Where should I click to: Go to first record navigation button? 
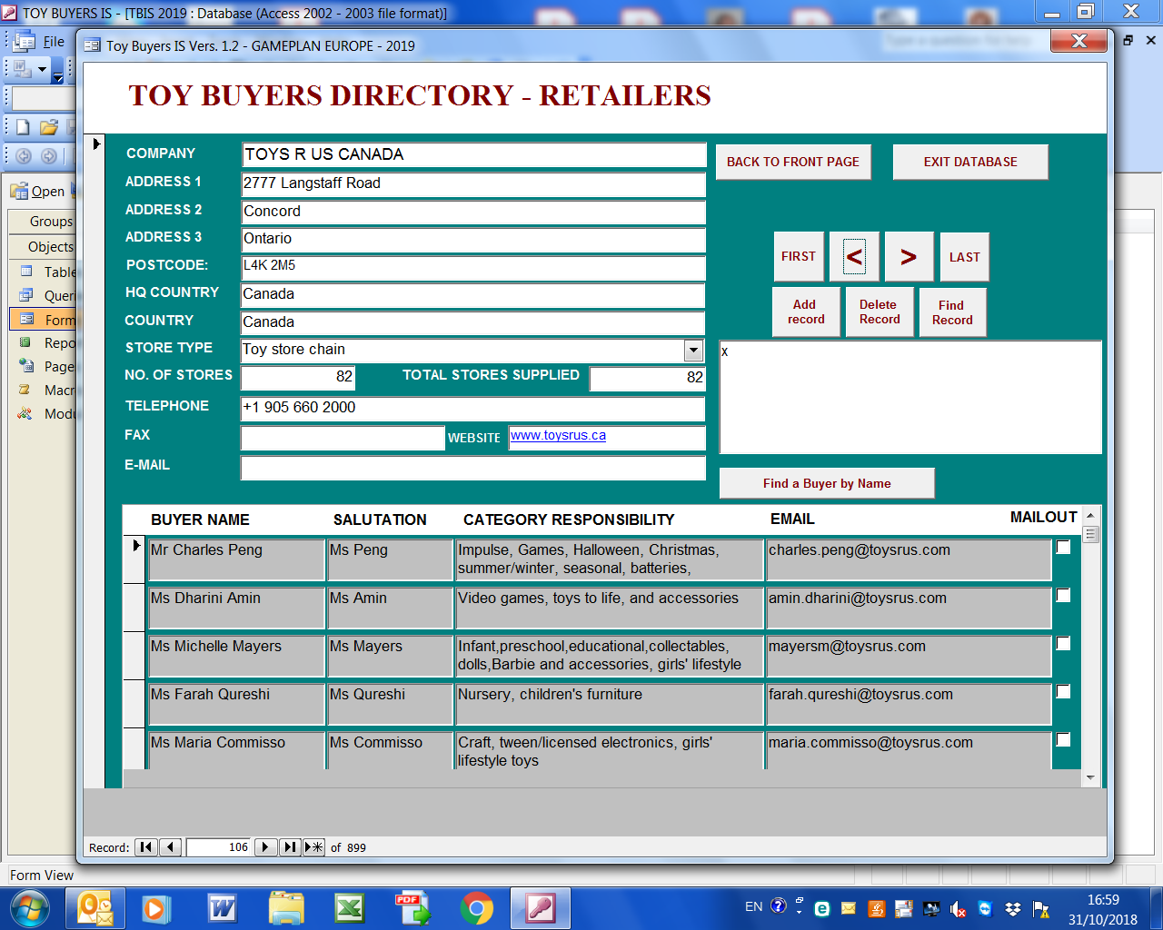[x=145, y=846]
